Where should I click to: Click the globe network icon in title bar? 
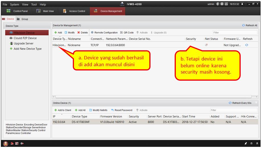pos(218,4)
